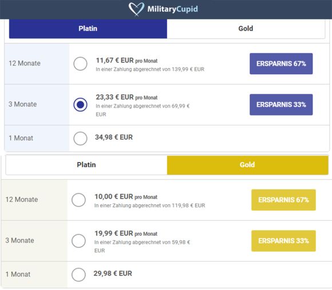Select Platin 3 Monate radio option
The width and height of the screenshot is (332, 290).
(80, 105)
